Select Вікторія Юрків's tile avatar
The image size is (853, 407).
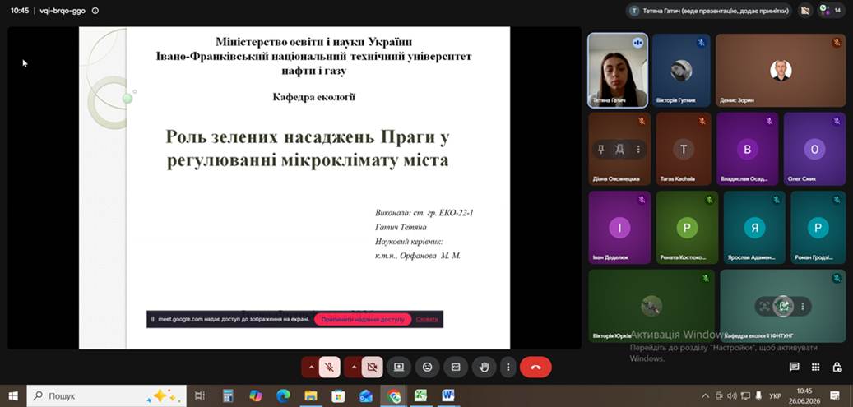[651, 306]
